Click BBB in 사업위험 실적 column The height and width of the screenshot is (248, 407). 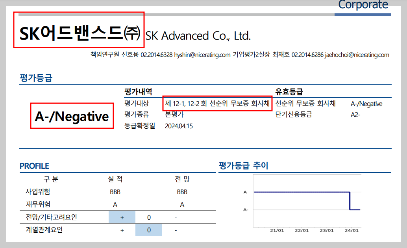pyautogui.click(x=115, y=192)
